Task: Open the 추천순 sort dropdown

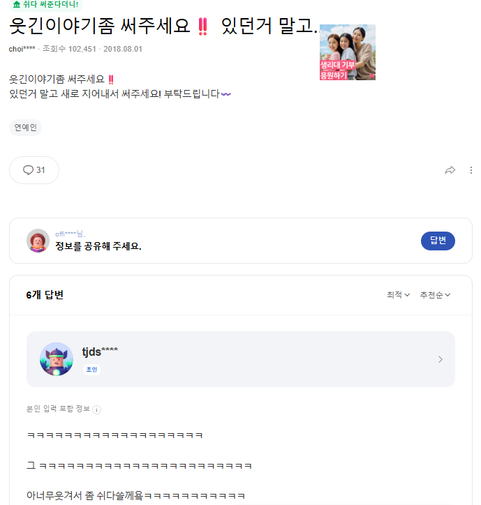Action: 435,295
